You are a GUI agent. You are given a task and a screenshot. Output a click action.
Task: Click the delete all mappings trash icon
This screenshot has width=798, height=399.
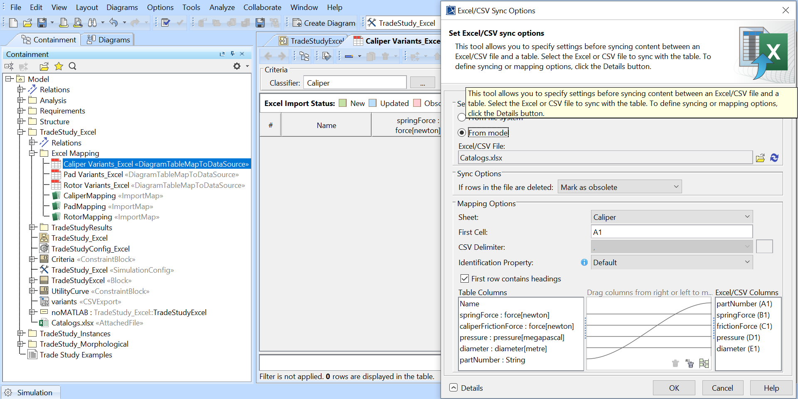pos(690,364)
